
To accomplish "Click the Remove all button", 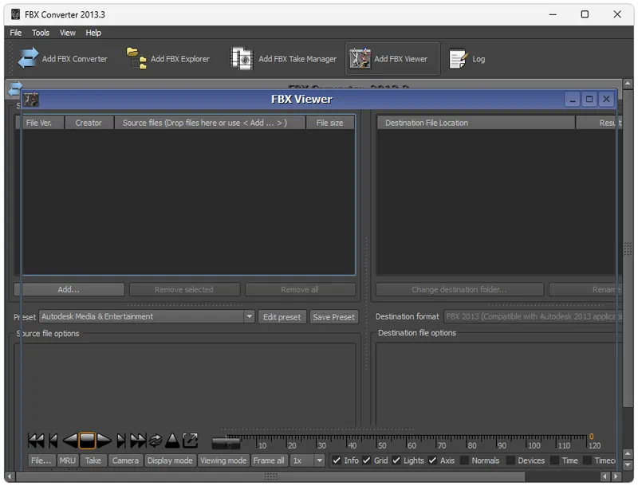I will click(300, 290).
